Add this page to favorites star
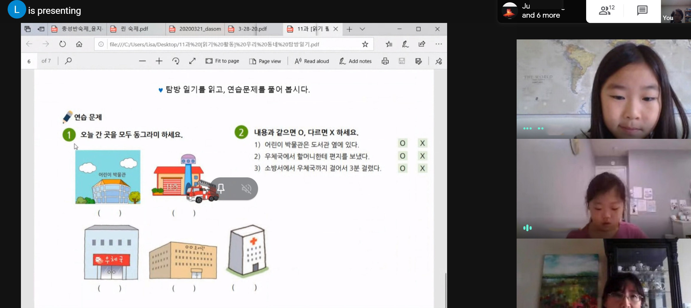 coord(365,44)
